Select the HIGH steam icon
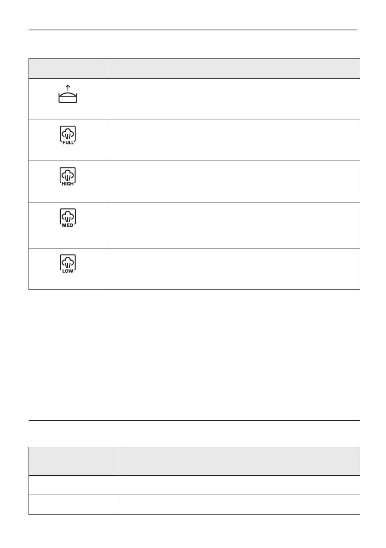386x548 pixels. tap(68, 177)
